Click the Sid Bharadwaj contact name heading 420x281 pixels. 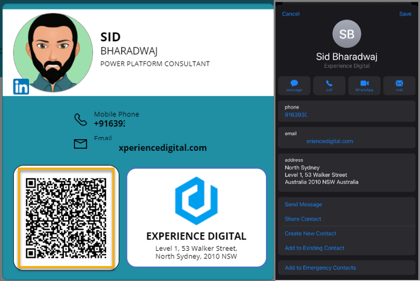pyautogui.click(x=347, y=57)
